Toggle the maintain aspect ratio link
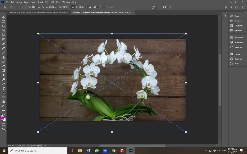This screenshot has height=154, width=247. (73, 7)
